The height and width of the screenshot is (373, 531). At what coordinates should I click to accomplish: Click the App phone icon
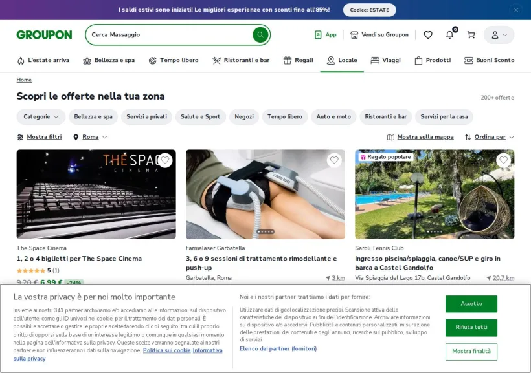318,34
